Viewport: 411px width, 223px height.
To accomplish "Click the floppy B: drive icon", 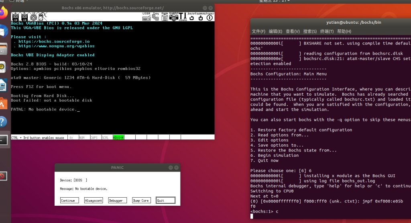I will pyautogui.click(x=24, y=17).
